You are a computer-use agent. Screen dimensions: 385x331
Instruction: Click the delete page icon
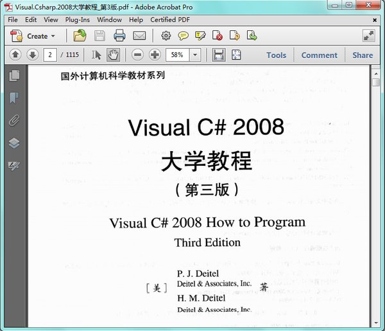click(x=218, y=35)
